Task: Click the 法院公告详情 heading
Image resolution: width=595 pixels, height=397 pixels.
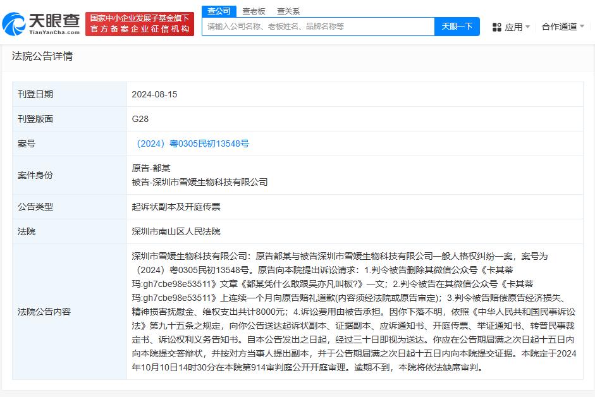Action: (42, 56)
